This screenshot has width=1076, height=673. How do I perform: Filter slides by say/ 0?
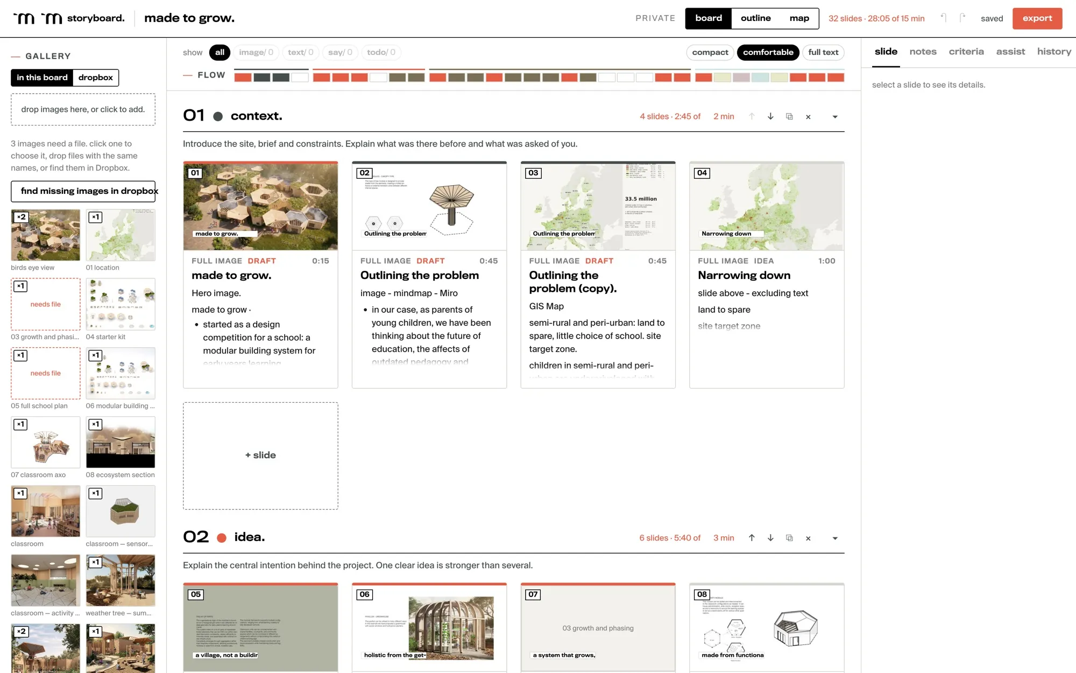coord(340,52)
